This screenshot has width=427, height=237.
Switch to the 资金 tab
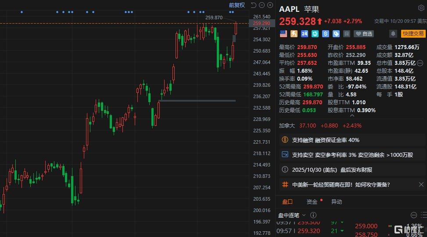(x=312, y=202)
